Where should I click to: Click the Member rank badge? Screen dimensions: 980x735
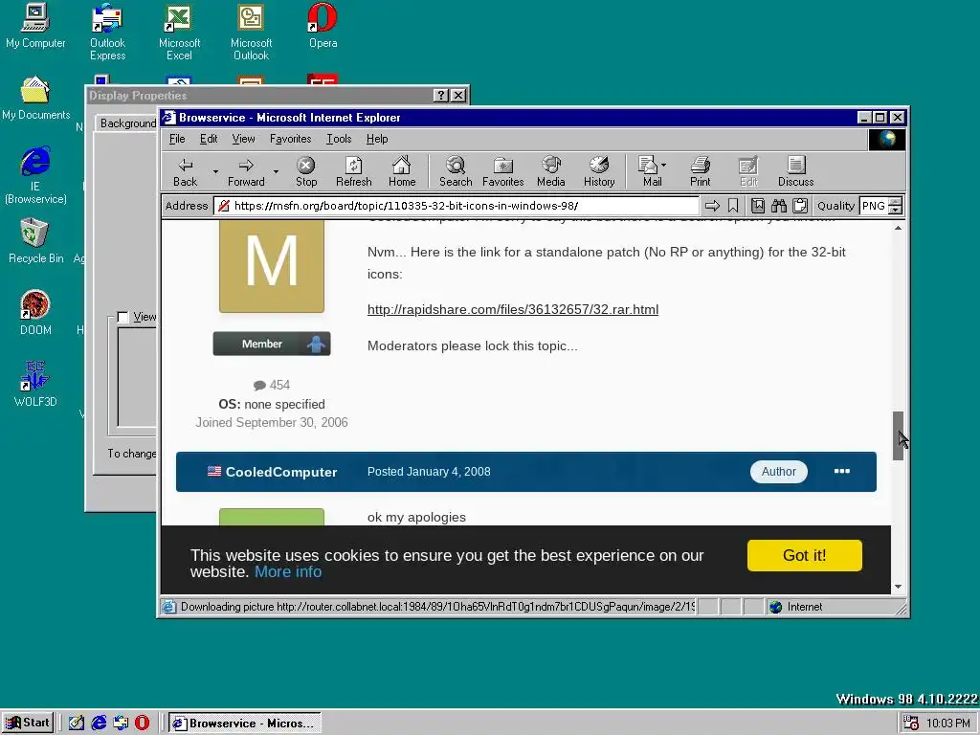[271, 344]
